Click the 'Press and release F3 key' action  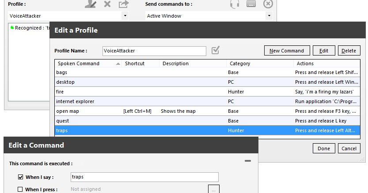pos(326,111)
